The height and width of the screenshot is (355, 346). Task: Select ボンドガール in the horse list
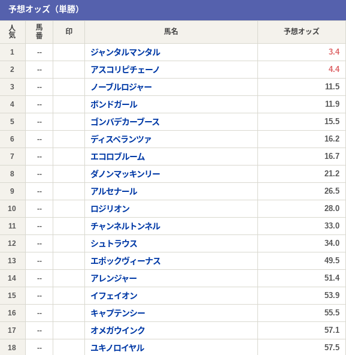[114, 104]
